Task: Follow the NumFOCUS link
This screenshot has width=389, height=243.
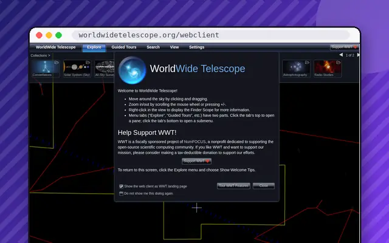Action: 194,142
